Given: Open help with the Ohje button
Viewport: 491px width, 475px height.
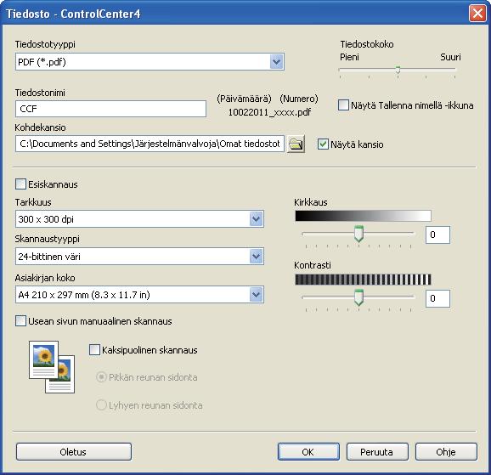Looking at the screenshot, I should tap(446, 452).
